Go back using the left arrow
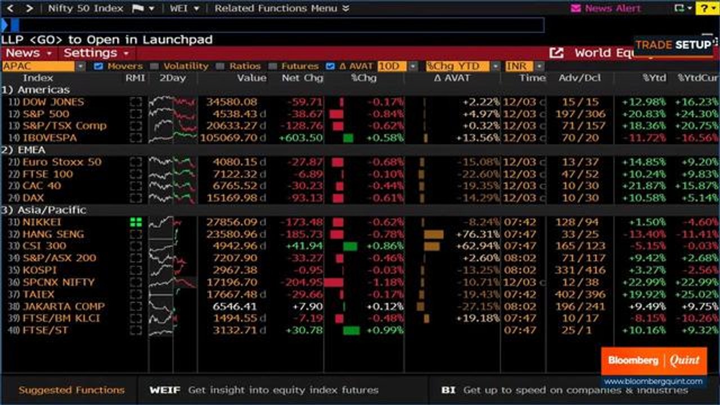Viewport: 720px width, 405px height. [11, 8]
